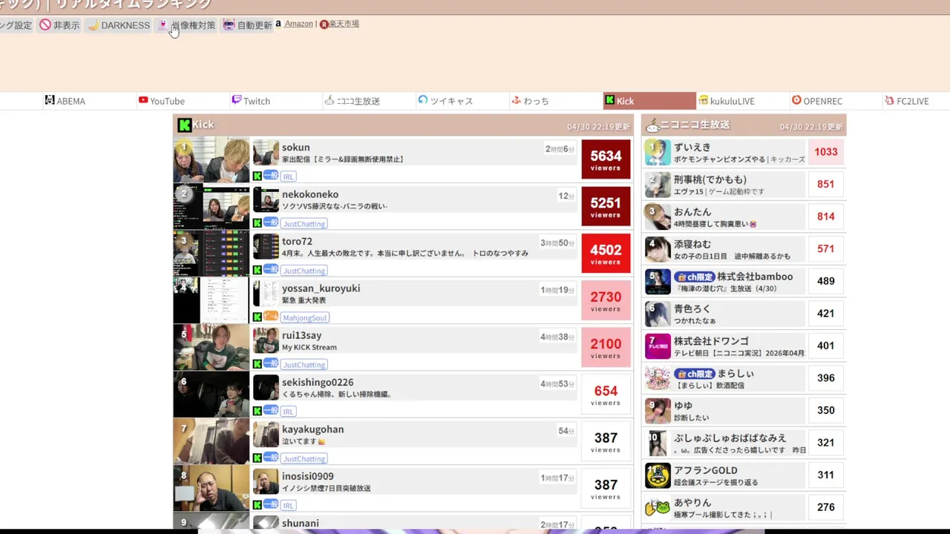Switch to the FC2LIVE tab
The width and height of the screenshot is (950, 534).
(x=907, y=101)
